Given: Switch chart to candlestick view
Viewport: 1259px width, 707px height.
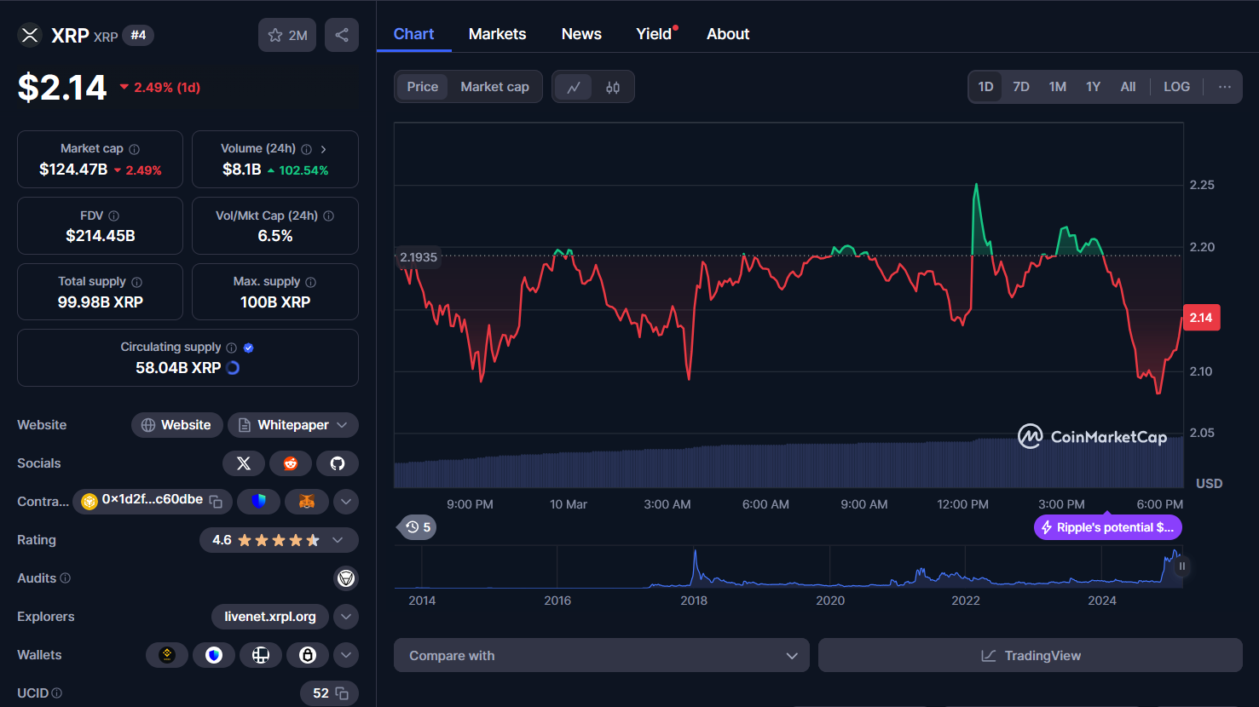Looking at the screenshot, I should 613,87.
